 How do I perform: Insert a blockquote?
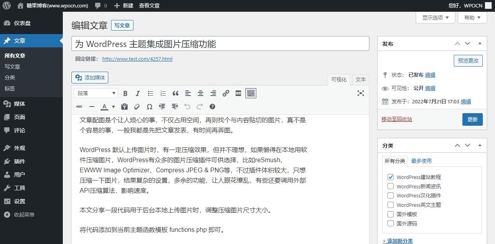[175, 93]
